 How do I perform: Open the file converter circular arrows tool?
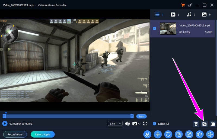[x=168, y=134]
